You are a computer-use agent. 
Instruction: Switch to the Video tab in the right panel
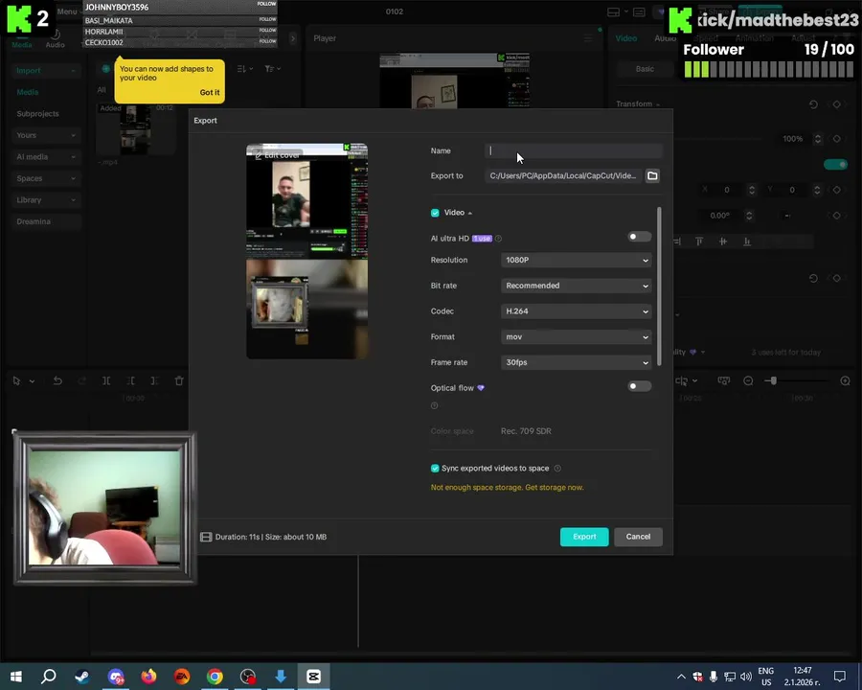pos(626,38)
